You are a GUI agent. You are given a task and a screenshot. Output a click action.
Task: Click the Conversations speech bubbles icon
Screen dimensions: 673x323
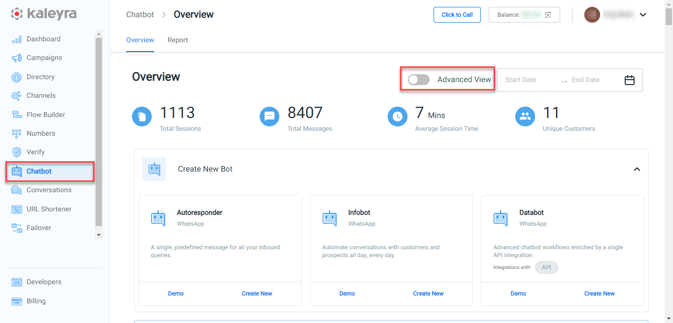click(x=17, y=190)
